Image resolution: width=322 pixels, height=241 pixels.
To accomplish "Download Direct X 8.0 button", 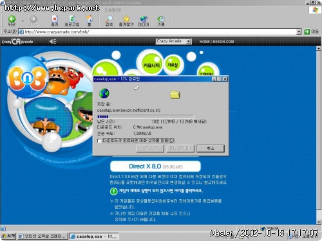I will [155, 166].
